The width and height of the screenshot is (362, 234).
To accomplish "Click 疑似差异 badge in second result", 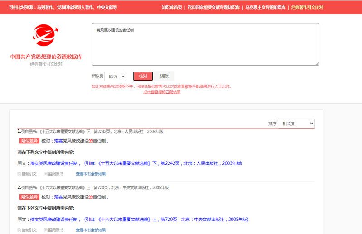I will 29,197.
